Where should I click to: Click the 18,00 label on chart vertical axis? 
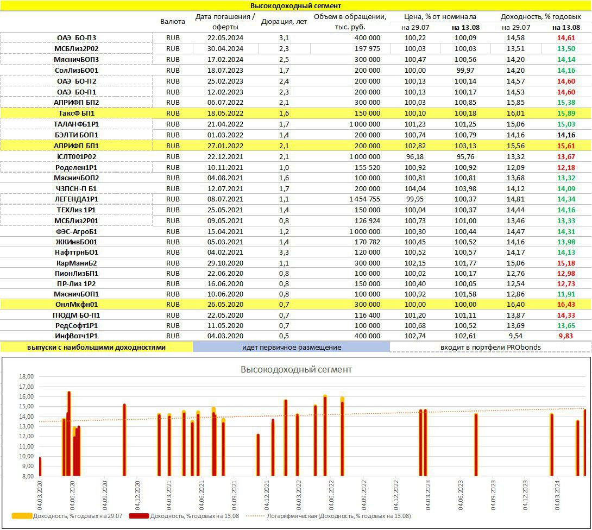coord(26,376)
